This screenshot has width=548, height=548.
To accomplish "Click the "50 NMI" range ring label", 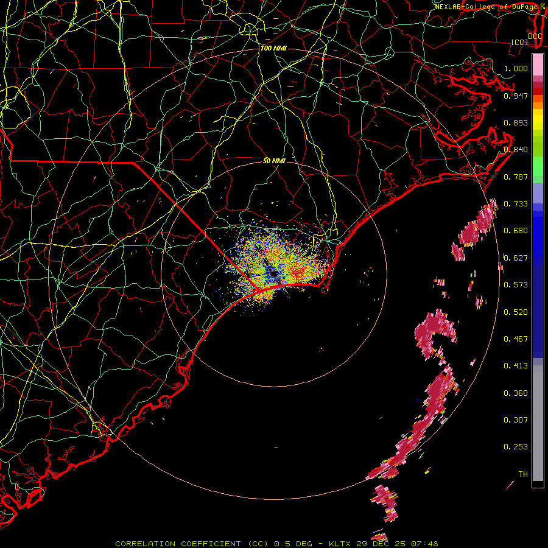I will (x=274, y=161).
